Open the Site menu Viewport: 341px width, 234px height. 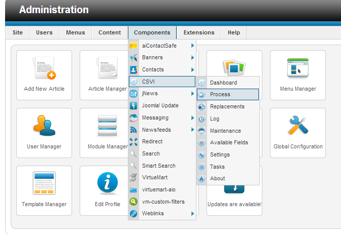[18, 32]
